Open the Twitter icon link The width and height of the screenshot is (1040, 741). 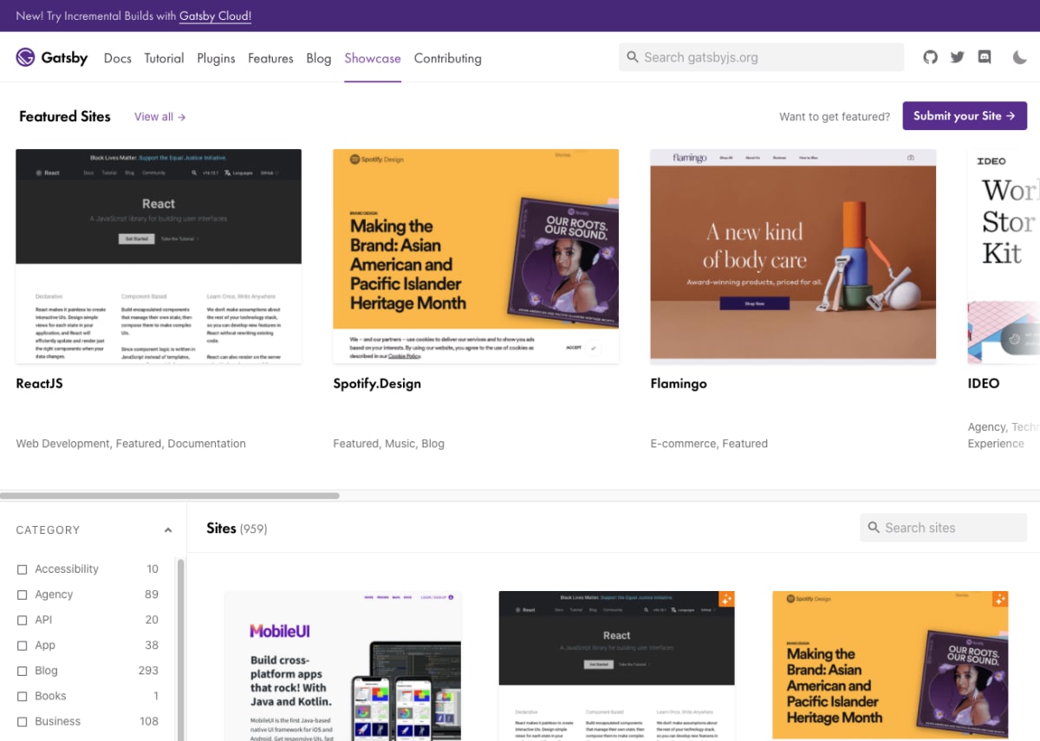[x=957, y=57]
